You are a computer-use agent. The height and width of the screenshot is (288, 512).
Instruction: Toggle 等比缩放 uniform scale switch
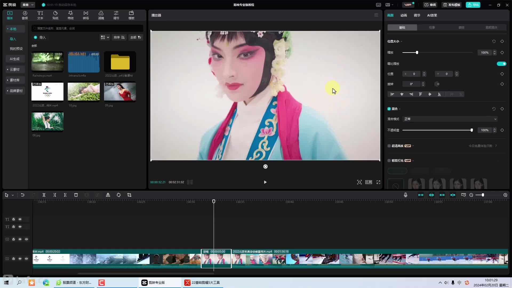[501, 64]
